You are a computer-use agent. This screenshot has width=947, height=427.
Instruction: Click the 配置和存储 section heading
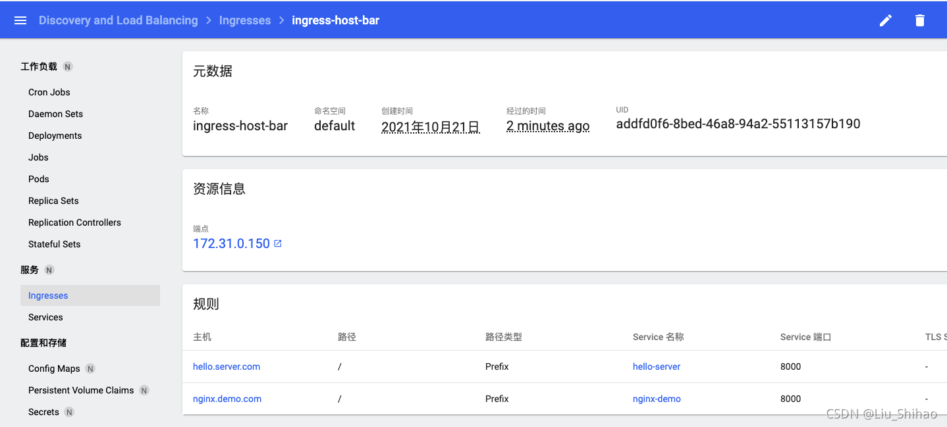(x=43, y=343)
